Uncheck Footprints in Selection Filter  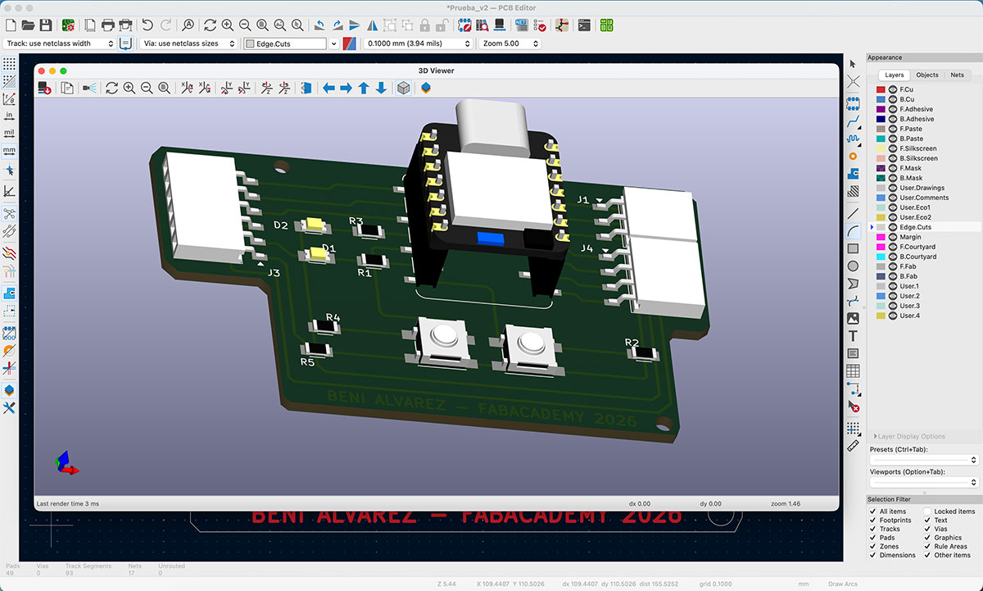[873, 521]
